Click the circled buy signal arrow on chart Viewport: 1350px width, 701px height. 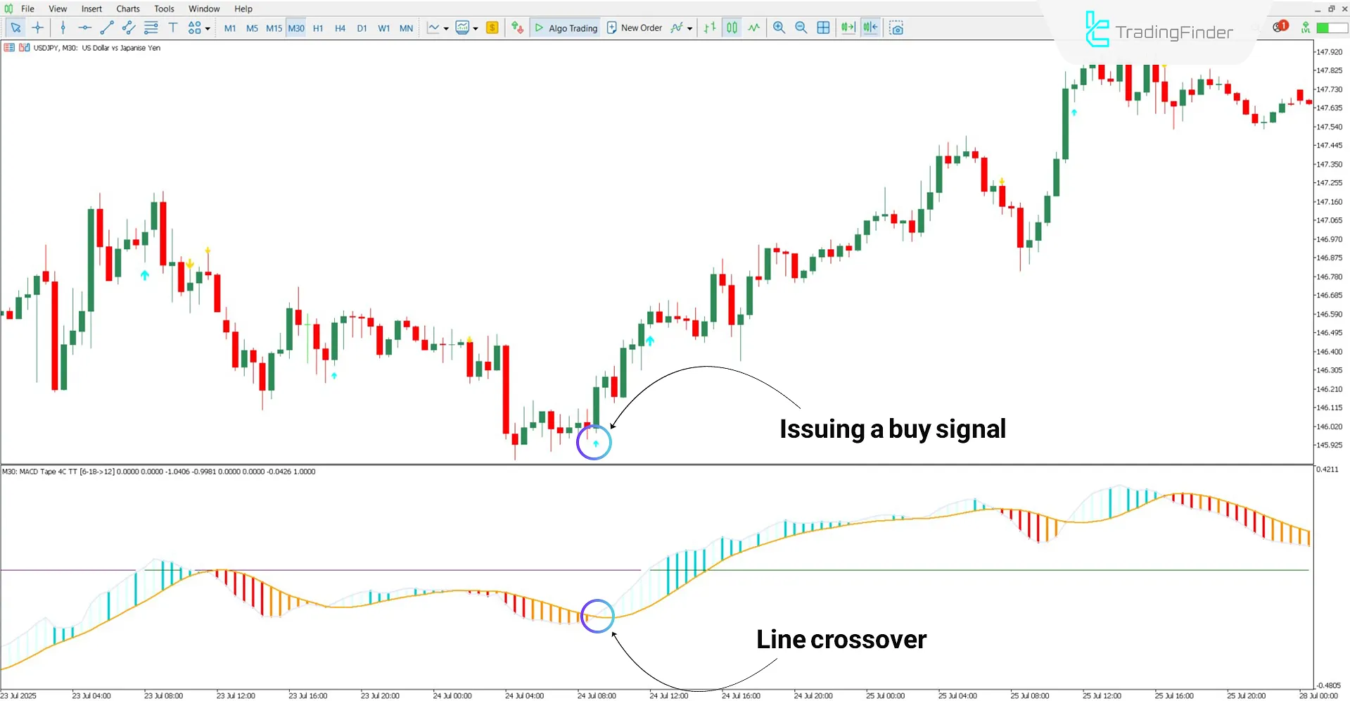tap(595, 443)
